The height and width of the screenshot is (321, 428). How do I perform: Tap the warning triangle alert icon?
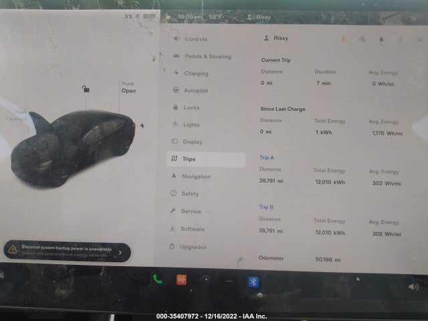[13, 249]
